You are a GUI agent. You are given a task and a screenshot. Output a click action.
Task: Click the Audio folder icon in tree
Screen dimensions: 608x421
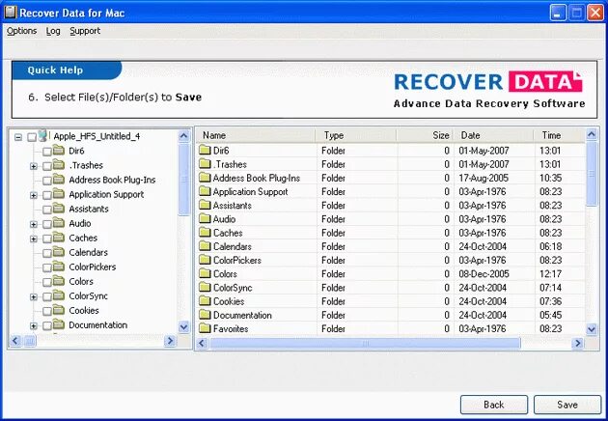[x=59, y=223]
